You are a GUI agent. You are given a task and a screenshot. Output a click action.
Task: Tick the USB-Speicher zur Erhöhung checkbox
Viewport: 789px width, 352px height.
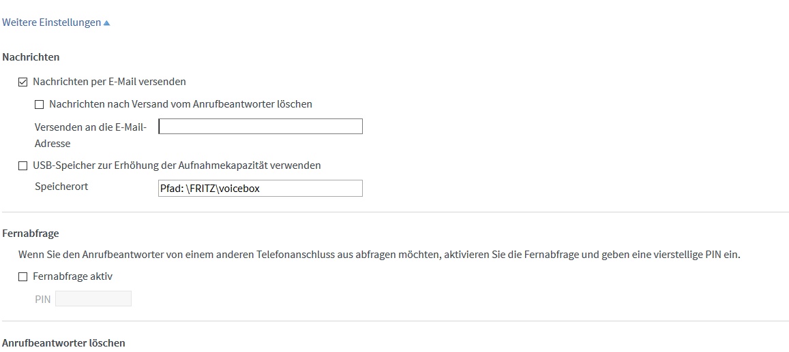[23, 165]
